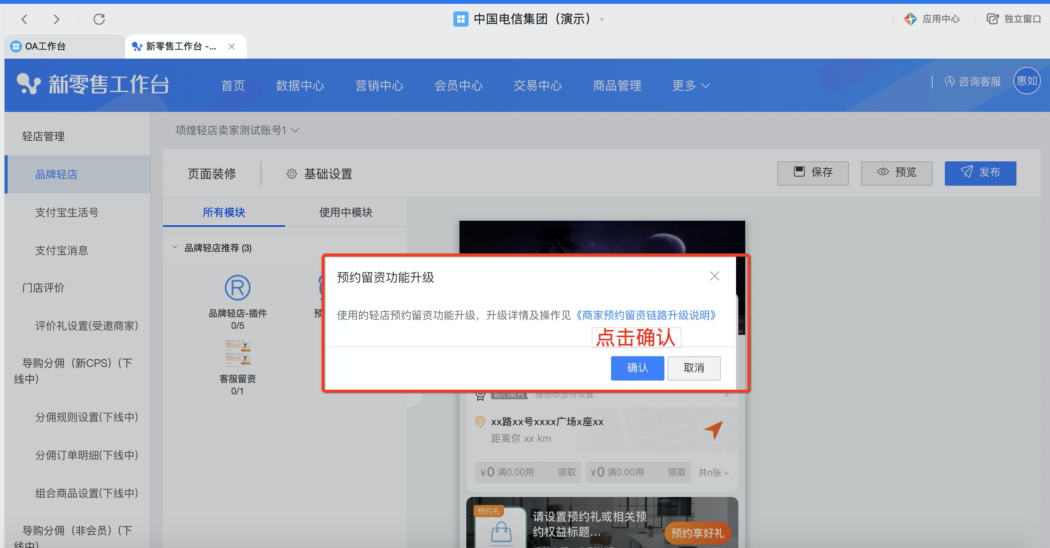Open 组合商品设置(下线中) in the sidebar
The image size is (1050, 548).
[x=87, y=493]
